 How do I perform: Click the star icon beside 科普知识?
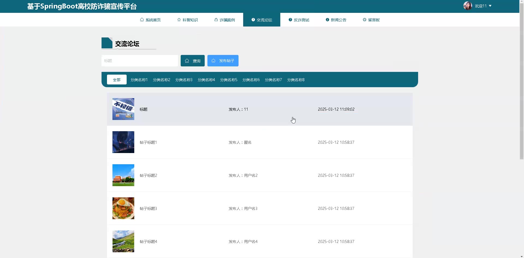[179, 20]
